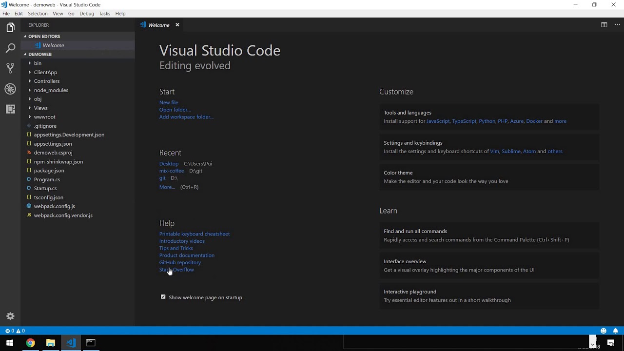624x351 pixels.
Task: Click the Python language link
Action: [487, 121]
